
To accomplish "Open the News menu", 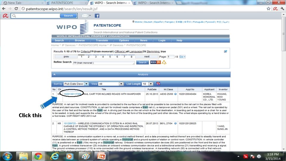I will point(144,40).
